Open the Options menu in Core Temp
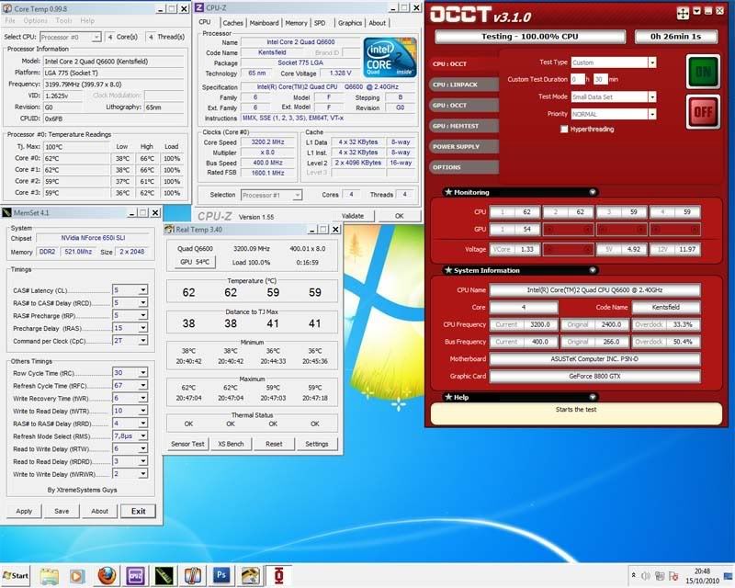Viewport: 735px width, 588px height. [x=35, y=20]
